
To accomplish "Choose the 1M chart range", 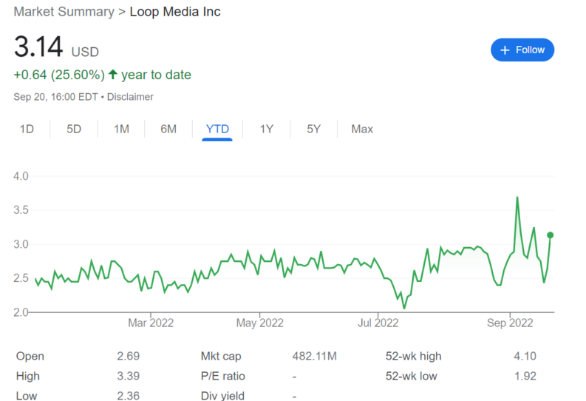I will [121, 129].
